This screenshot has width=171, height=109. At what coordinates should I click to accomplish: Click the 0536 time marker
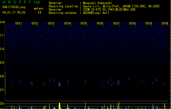(100, 23)
